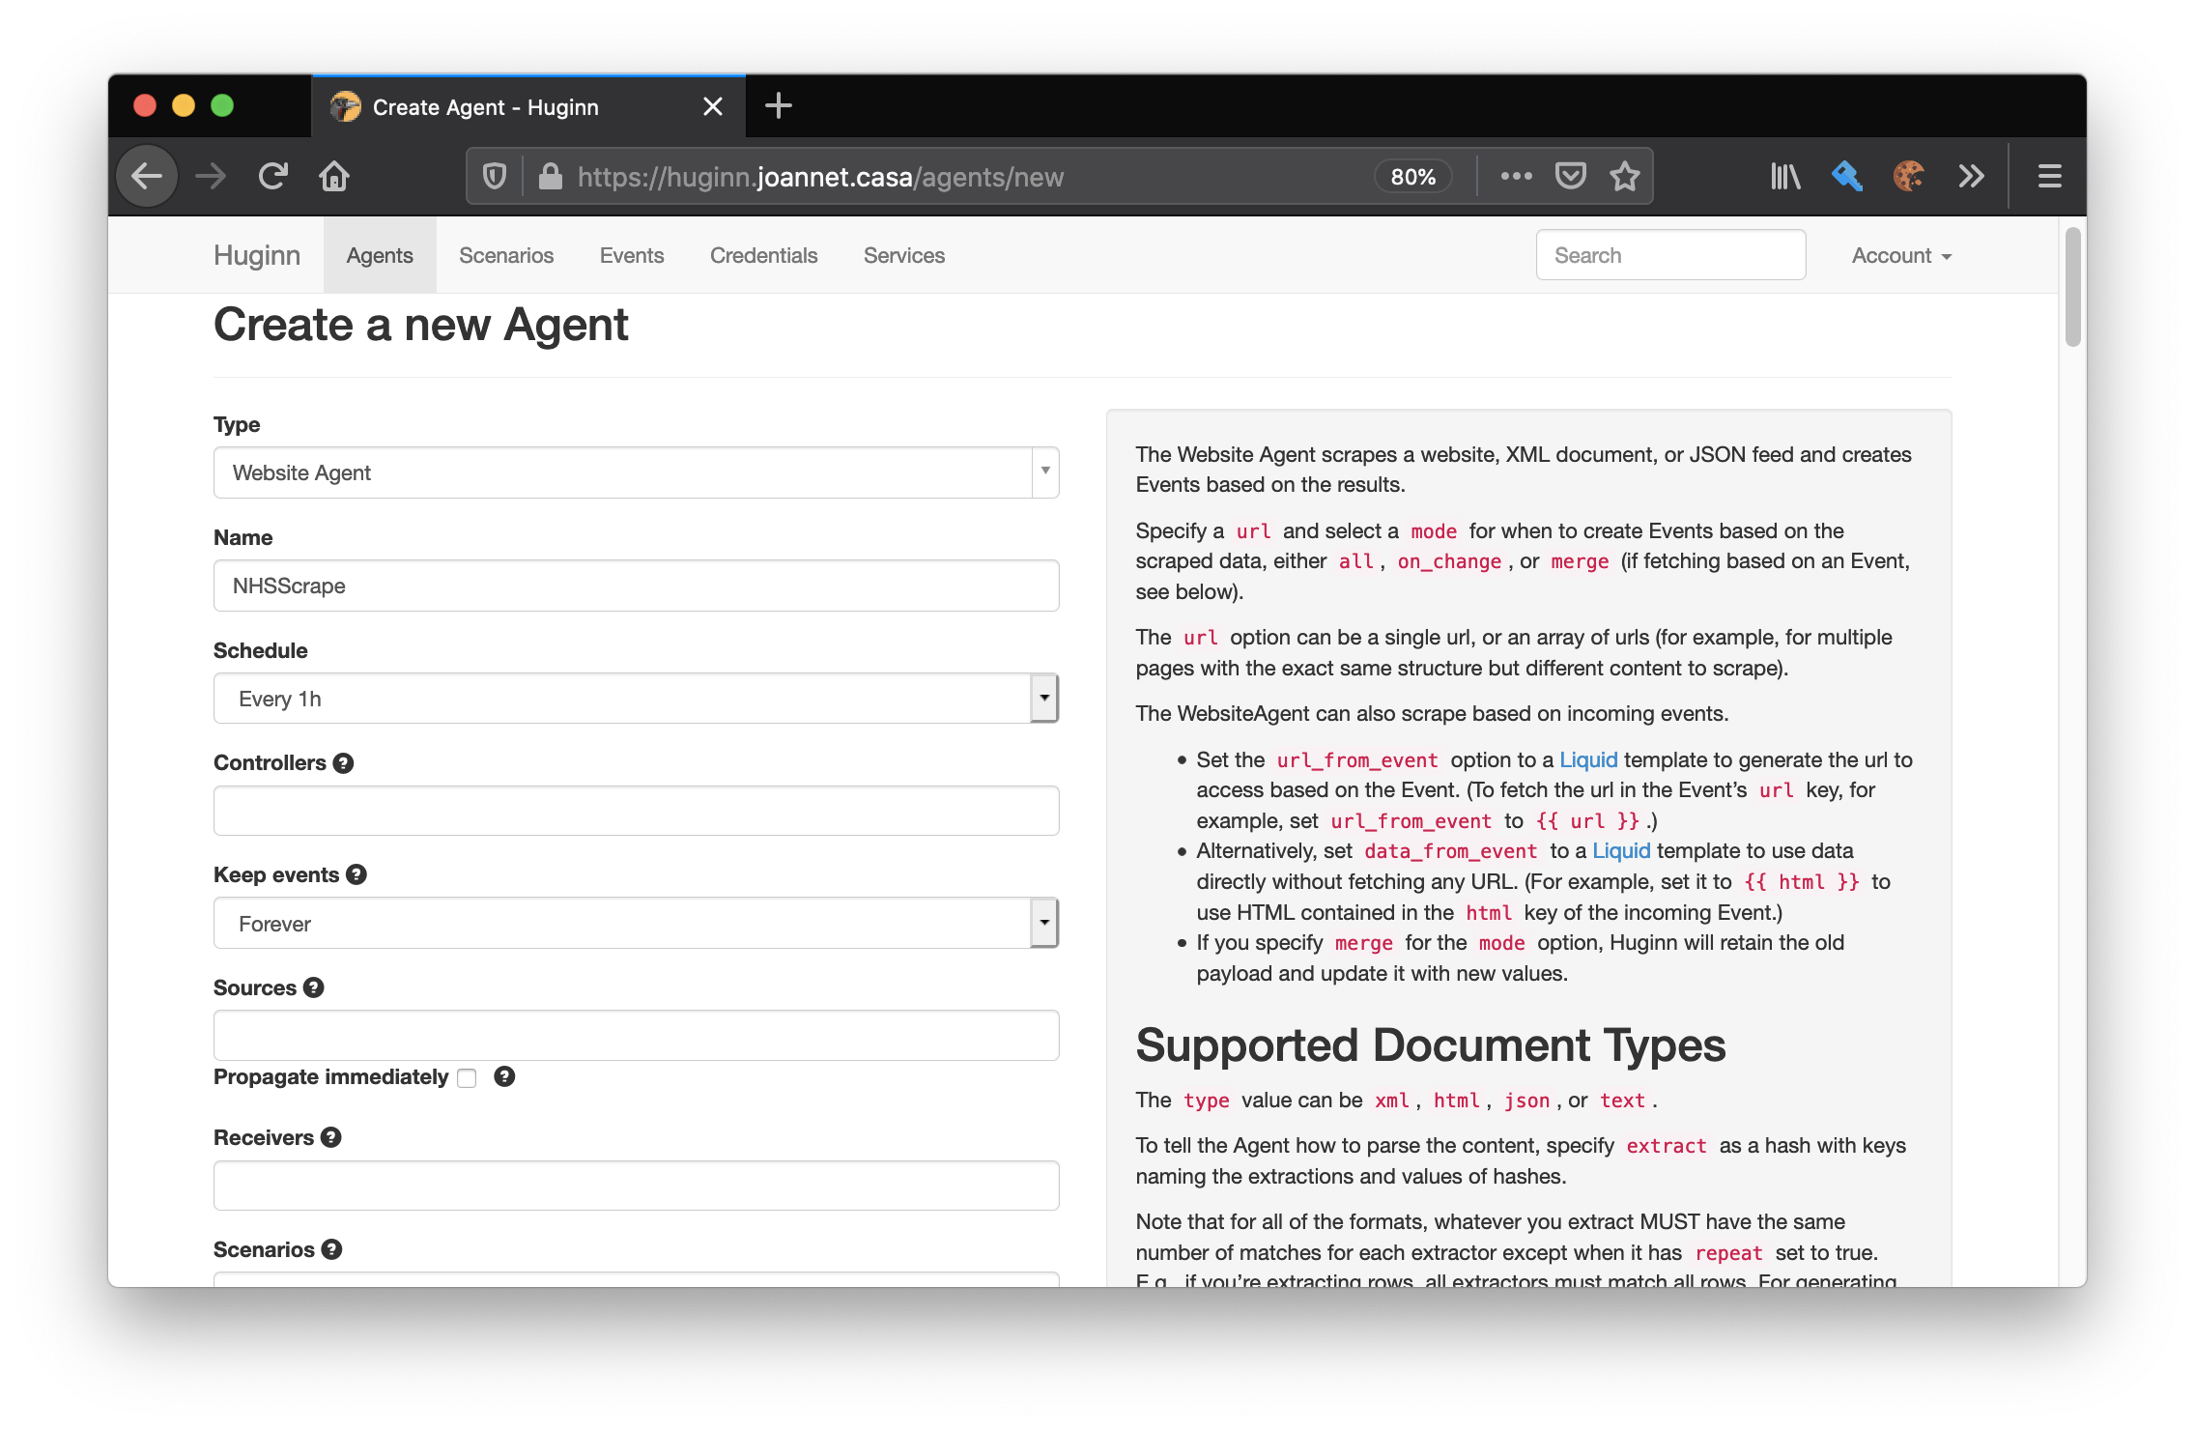
Task: Show more toolbar items chevron
Action: point(1971,177)
